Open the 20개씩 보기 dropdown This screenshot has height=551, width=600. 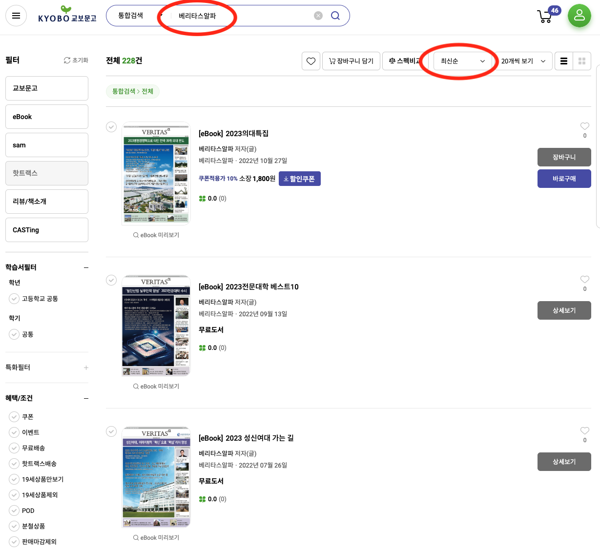coord(523,61)
